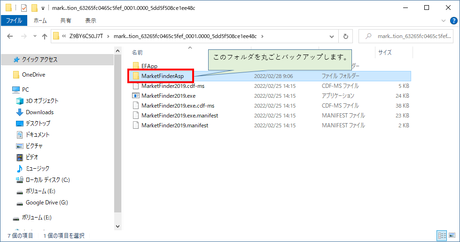Switch to details view layout icon
This screenshot has height=242, width=460.
442,235
